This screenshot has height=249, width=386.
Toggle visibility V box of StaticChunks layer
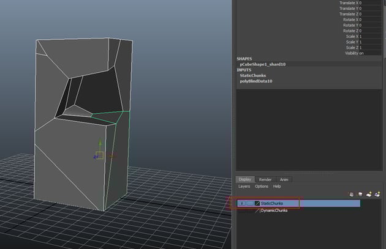pyautogui.click(x=242, y=203)
